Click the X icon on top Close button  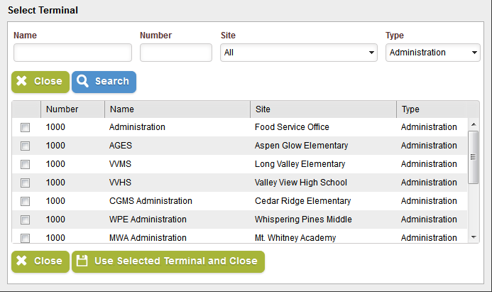click(22, 82)
